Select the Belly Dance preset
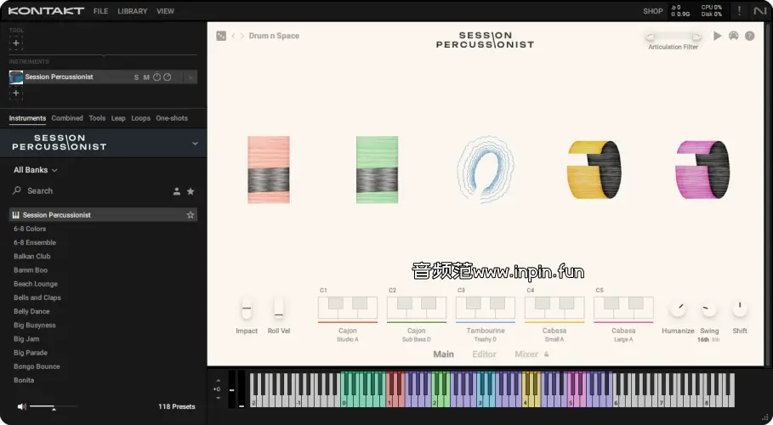The width and height of the screenshot is (773, 425). point(31,312)
